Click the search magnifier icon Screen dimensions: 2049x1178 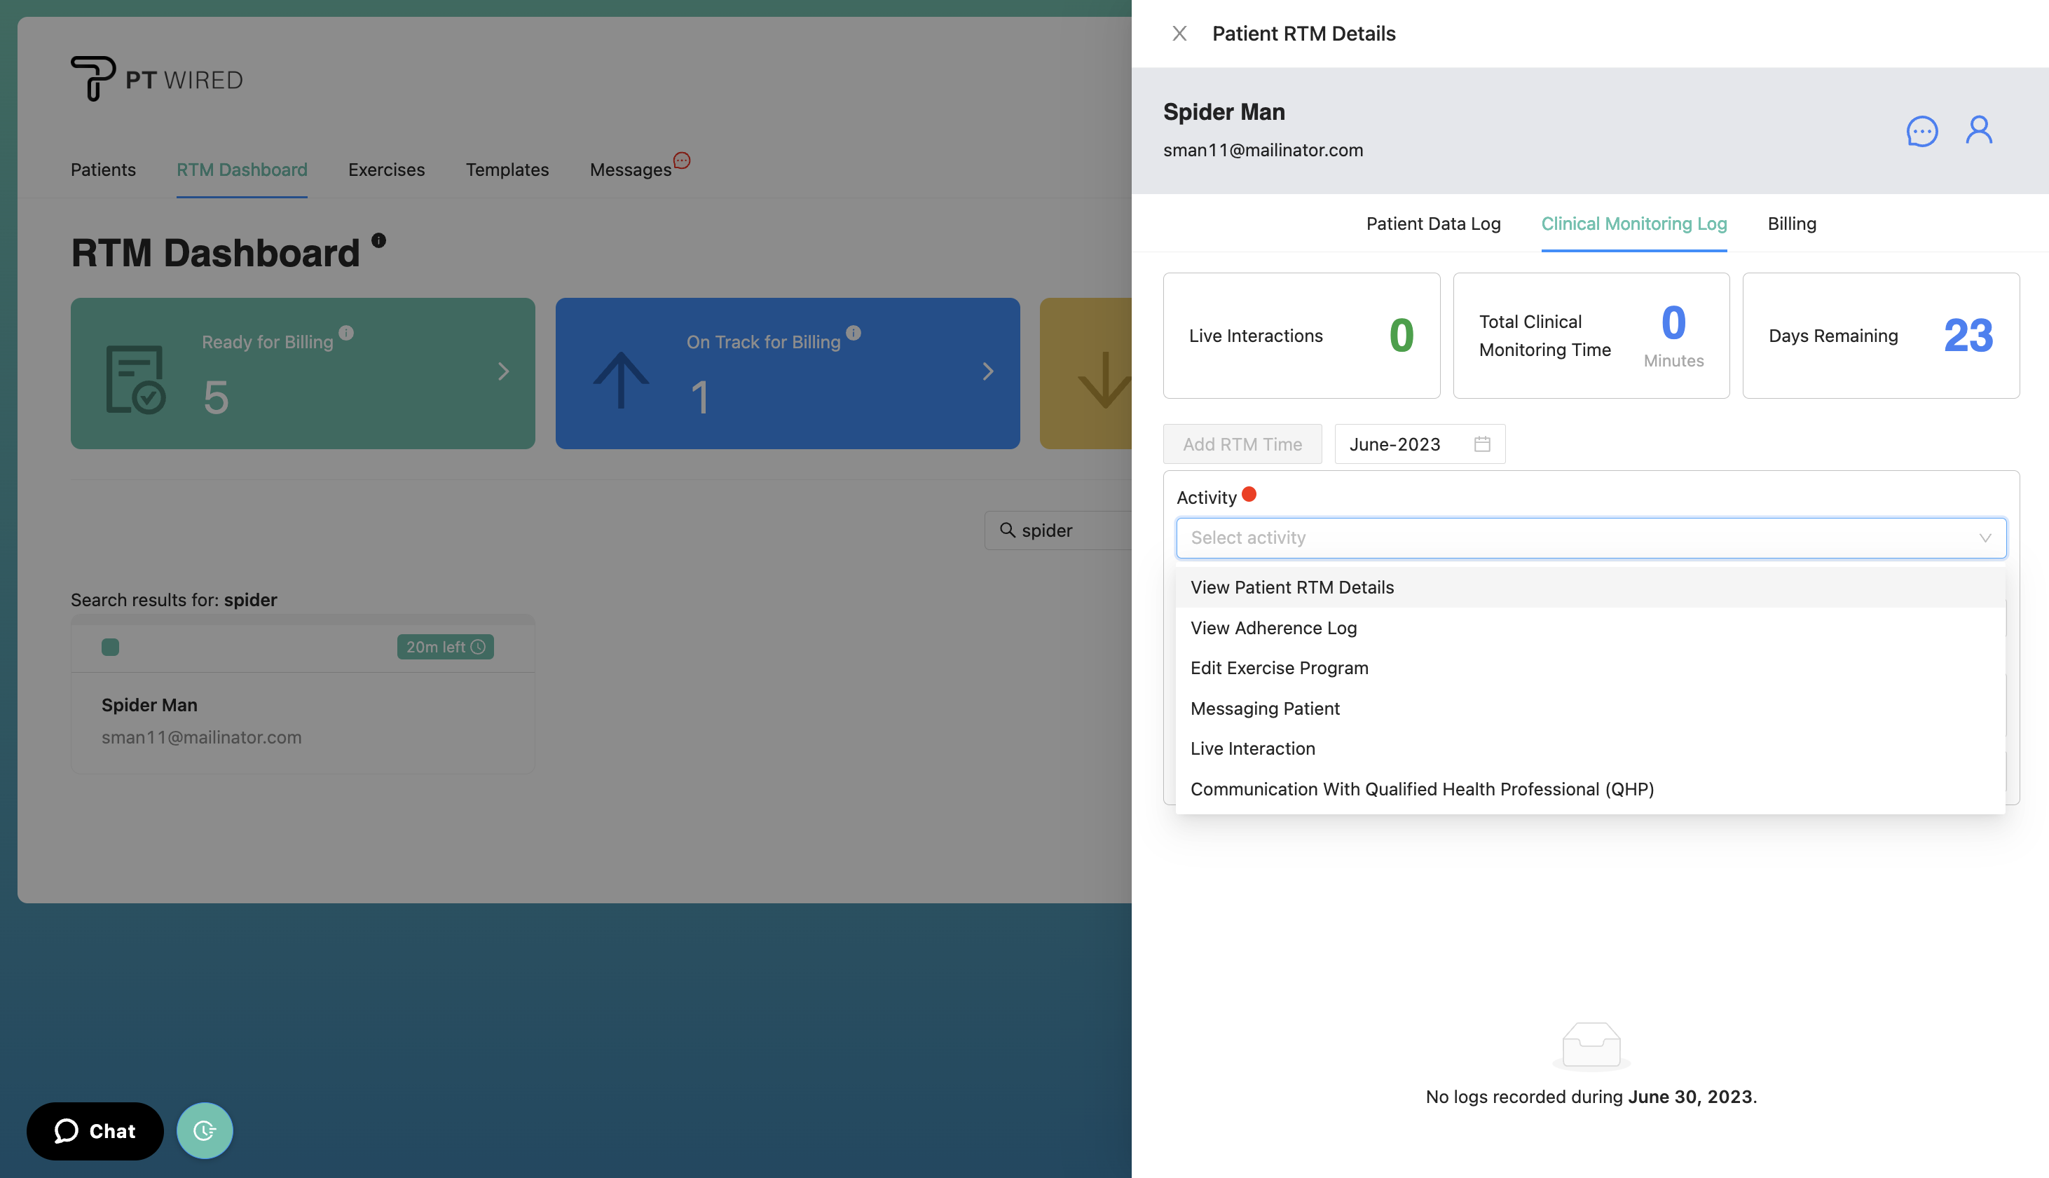(1007, 530)
